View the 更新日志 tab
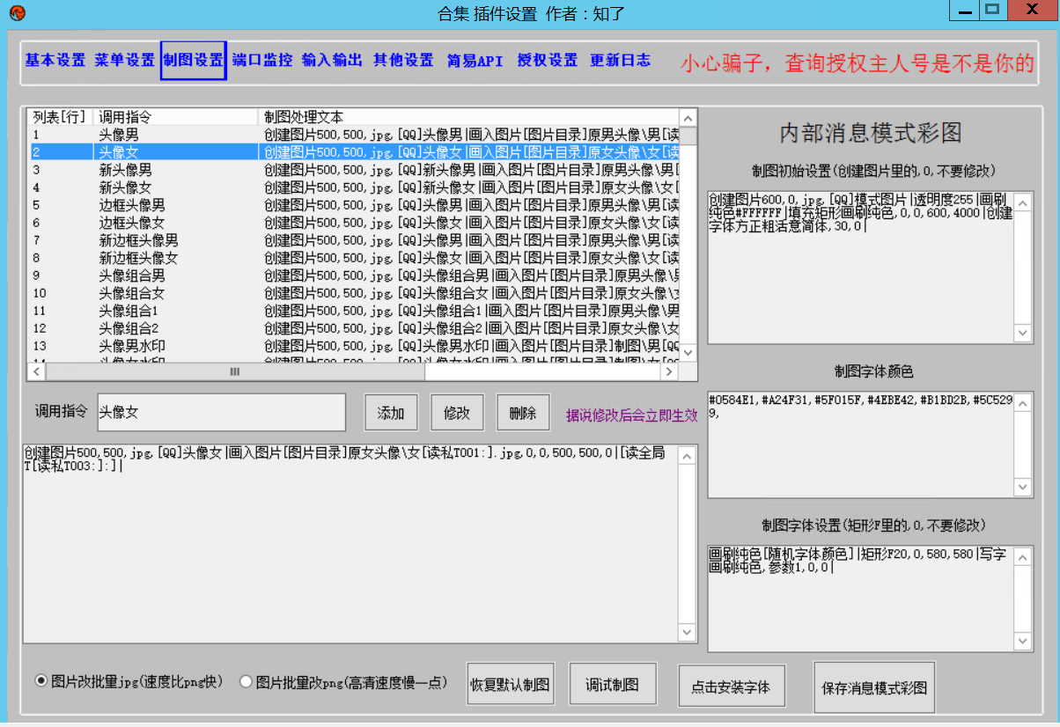 tap(621, 61)
